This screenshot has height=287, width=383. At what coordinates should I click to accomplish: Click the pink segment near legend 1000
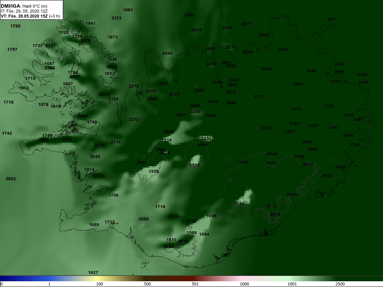(x=241, y=279)
